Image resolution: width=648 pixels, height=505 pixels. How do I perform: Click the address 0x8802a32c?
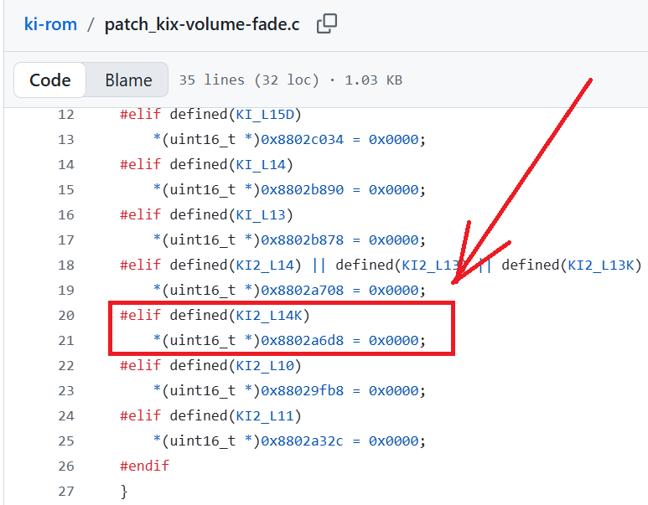[x=302, y=441]
